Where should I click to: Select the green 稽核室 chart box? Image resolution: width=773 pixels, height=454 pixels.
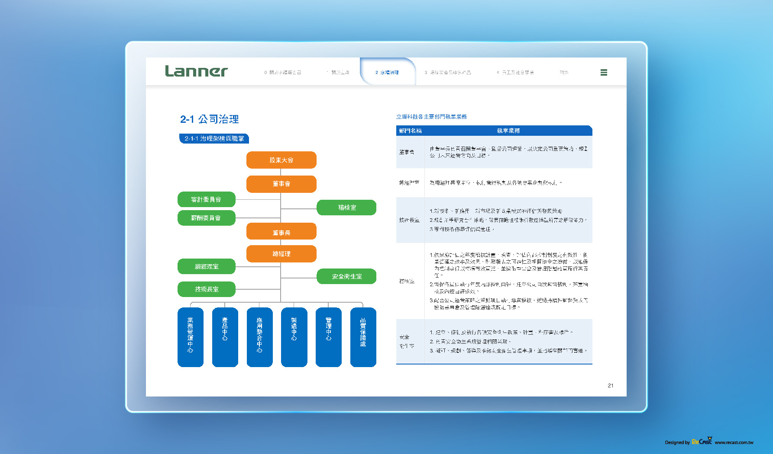(x=346, y=208)
